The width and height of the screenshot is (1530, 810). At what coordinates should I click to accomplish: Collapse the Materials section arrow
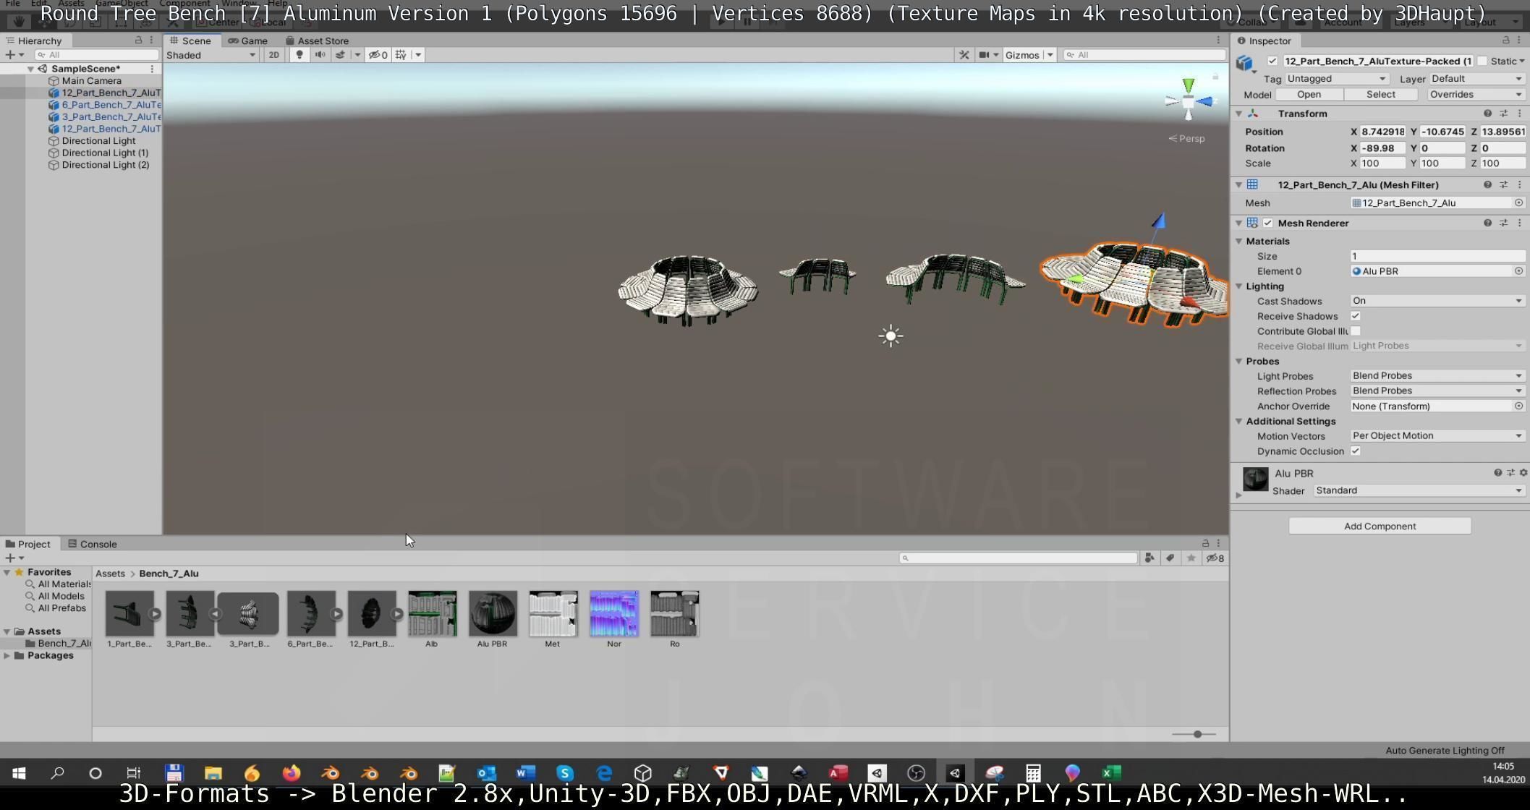(1239, 242)
